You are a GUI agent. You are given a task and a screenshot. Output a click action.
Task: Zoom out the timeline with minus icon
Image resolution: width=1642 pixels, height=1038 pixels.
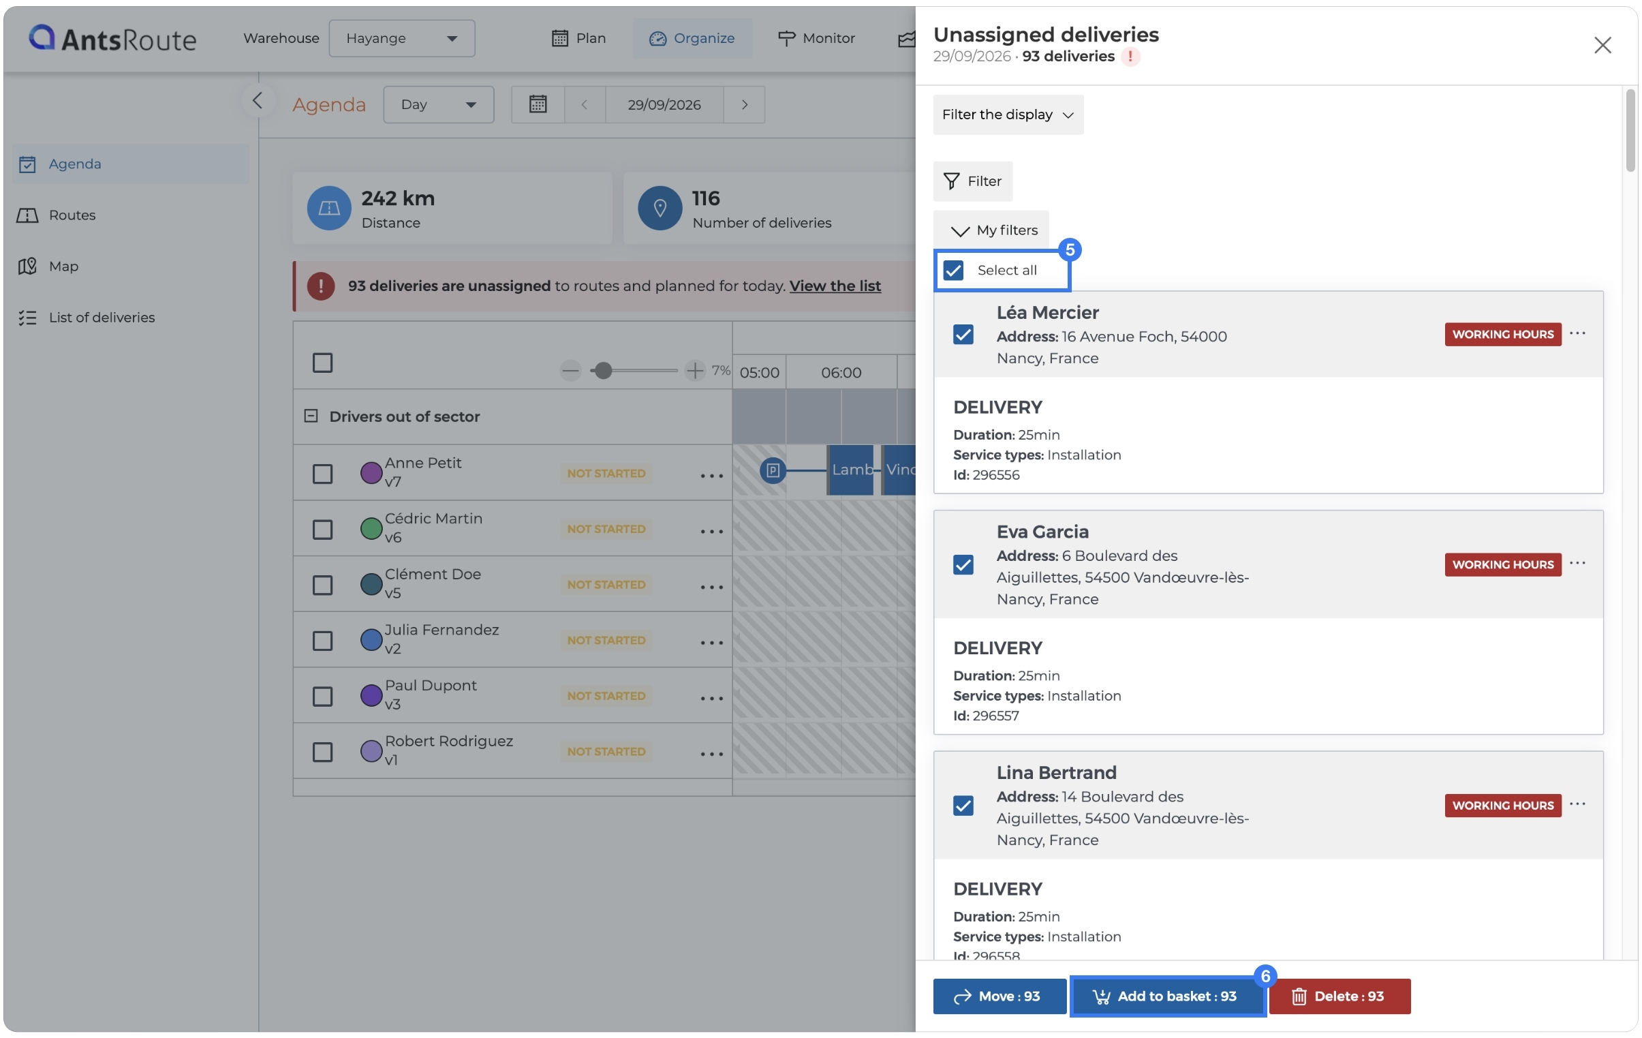(570, 371)
